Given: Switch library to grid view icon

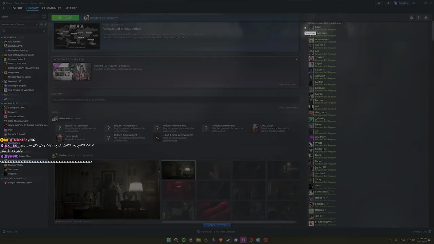Looking at the screenshot, I should coord(44,17).
